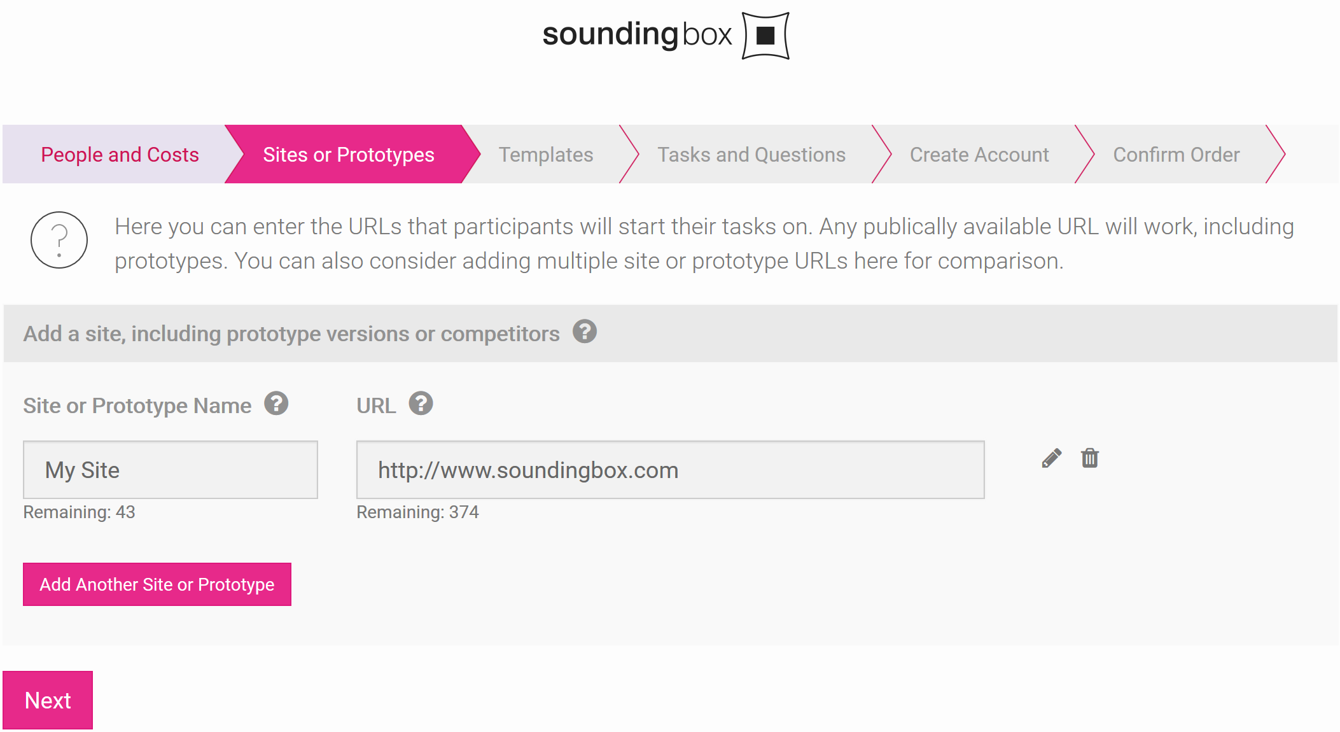The width and height of the screenshot is (1340, 732).
Task: Open the Templates step
Action: click(x=546, y=154)
